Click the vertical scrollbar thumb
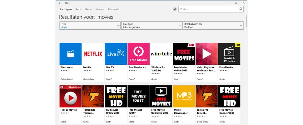The width and height of the screenshot is (303, 125). click(246, 21)
